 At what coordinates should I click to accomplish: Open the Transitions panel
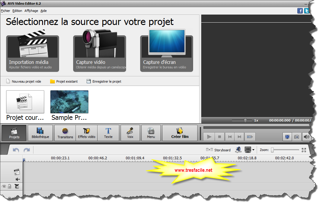(x=65, y=133)
